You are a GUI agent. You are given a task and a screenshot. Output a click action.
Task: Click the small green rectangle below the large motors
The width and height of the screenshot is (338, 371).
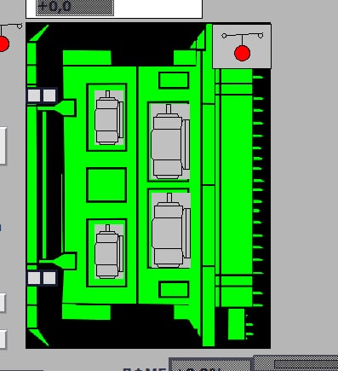tap(174, 289)
